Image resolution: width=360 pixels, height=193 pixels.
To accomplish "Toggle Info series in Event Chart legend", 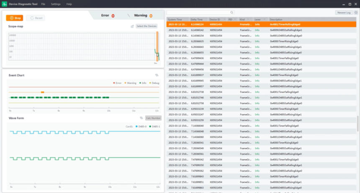I will [x=143, y=83].
